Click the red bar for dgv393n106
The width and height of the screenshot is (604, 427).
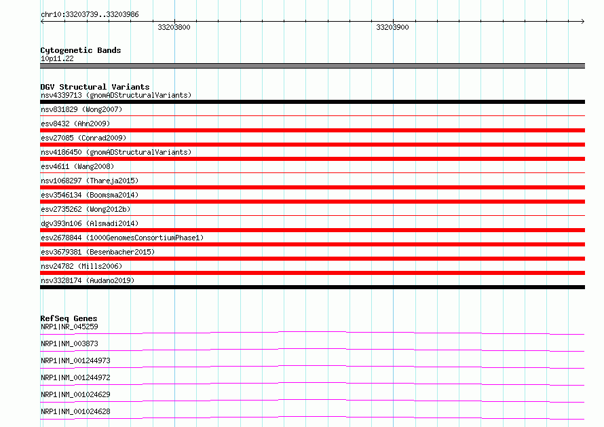pos(312,230)
